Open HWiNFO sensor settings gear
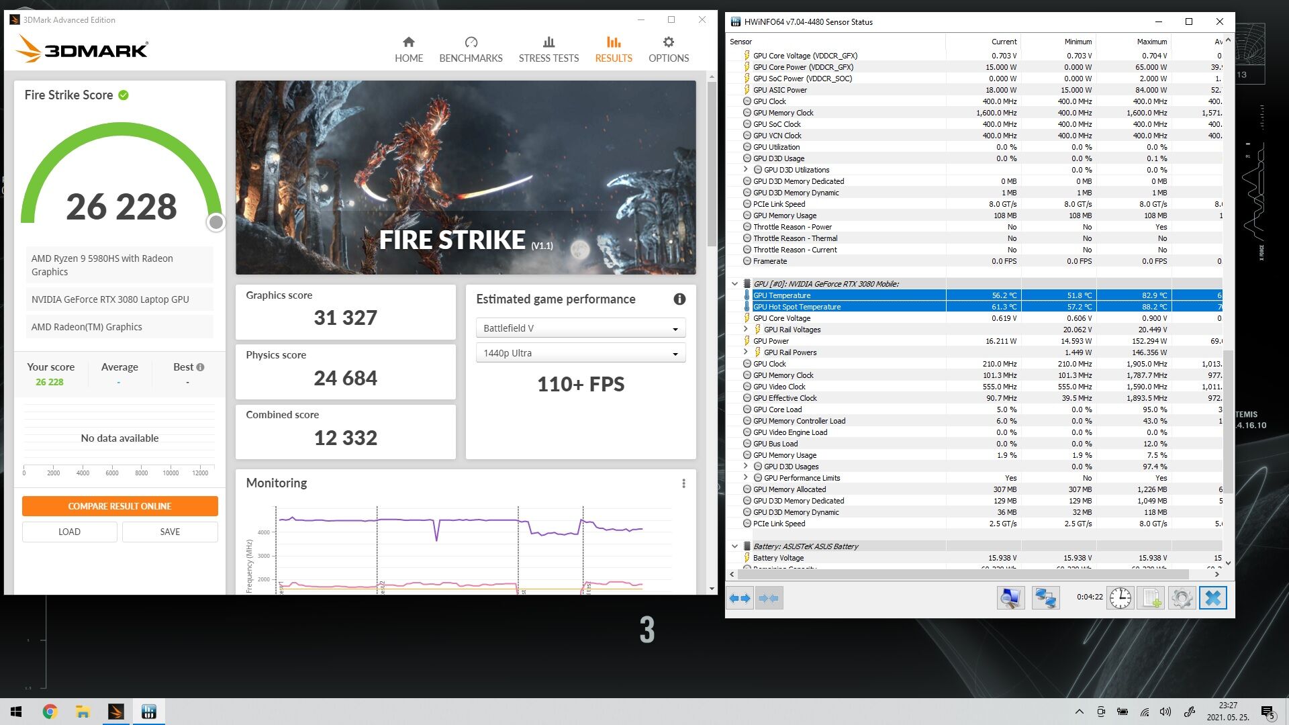 click(x=1182, y=598)
